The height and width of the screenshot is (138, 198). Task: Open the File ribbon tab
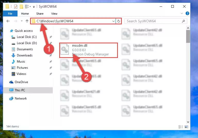(10, 14)
